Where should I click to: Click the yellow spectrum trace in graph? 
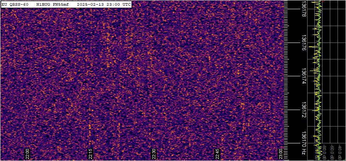pyautogui.click(x=317, y=77)
